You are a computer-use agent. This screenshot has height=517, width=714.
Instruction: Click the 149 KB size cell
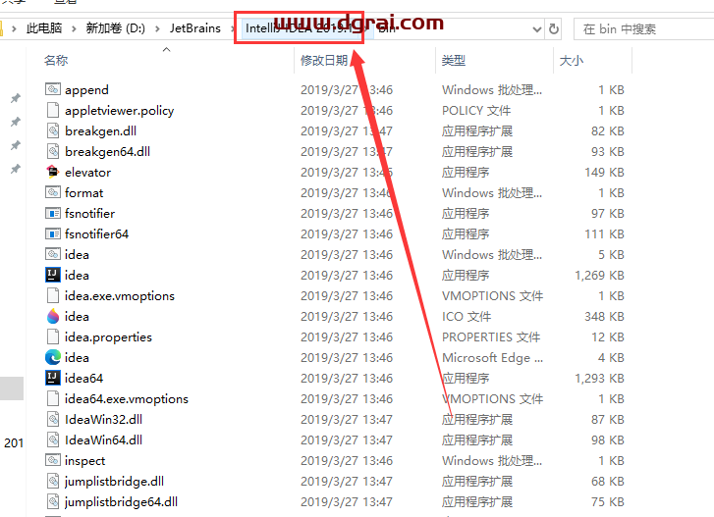pos(604,173)
